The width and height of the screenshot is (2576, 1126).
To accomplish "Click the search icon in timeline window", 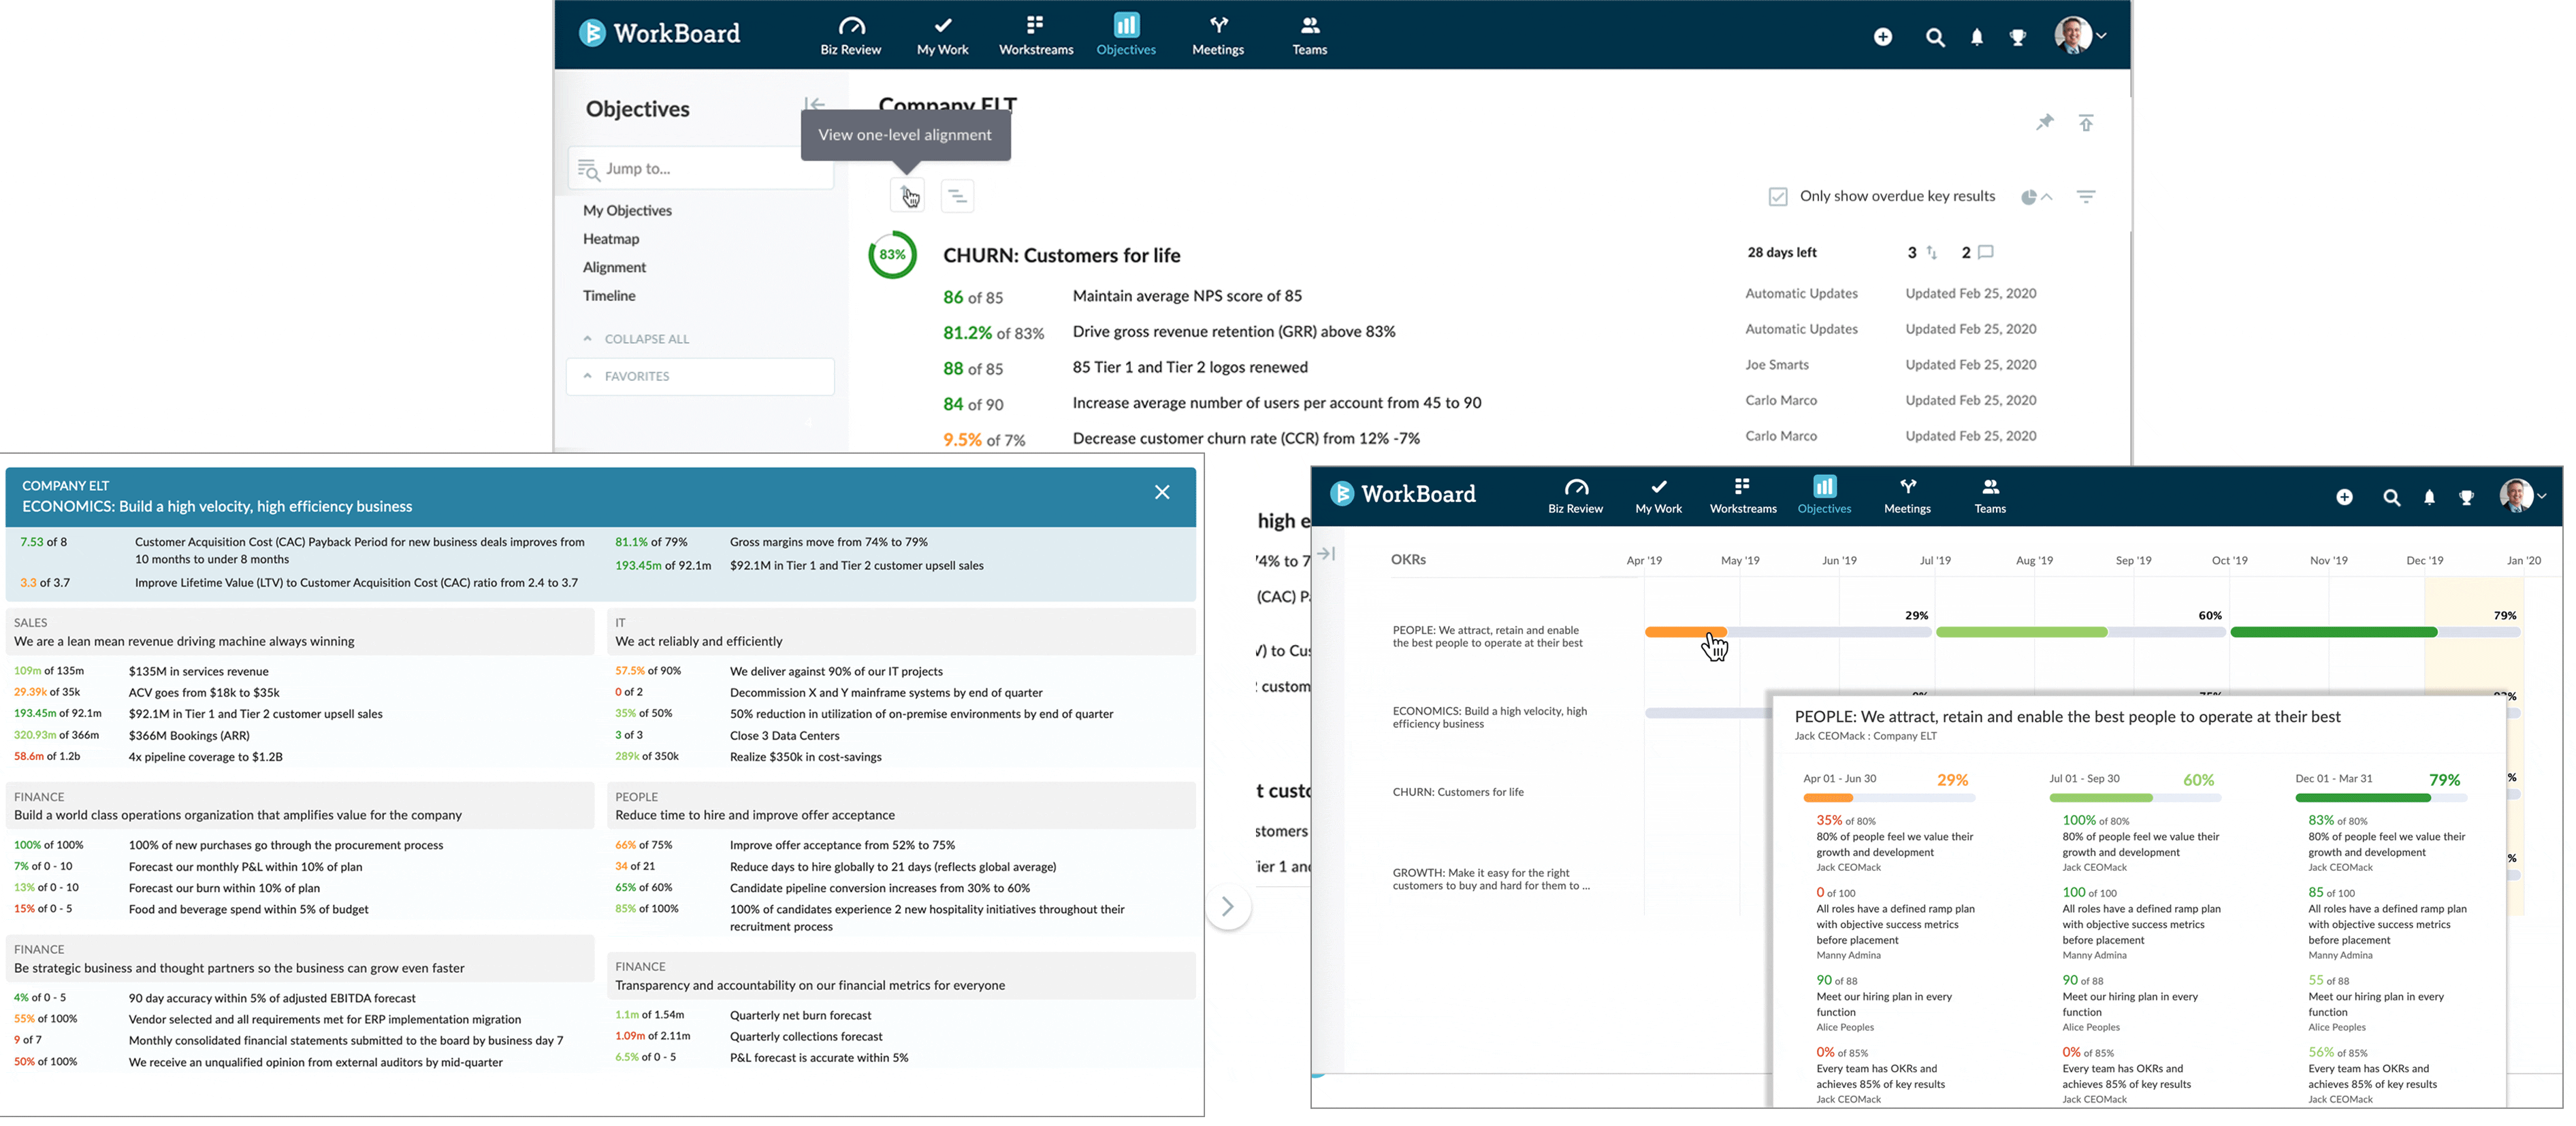I will (x=2391, y=497).
